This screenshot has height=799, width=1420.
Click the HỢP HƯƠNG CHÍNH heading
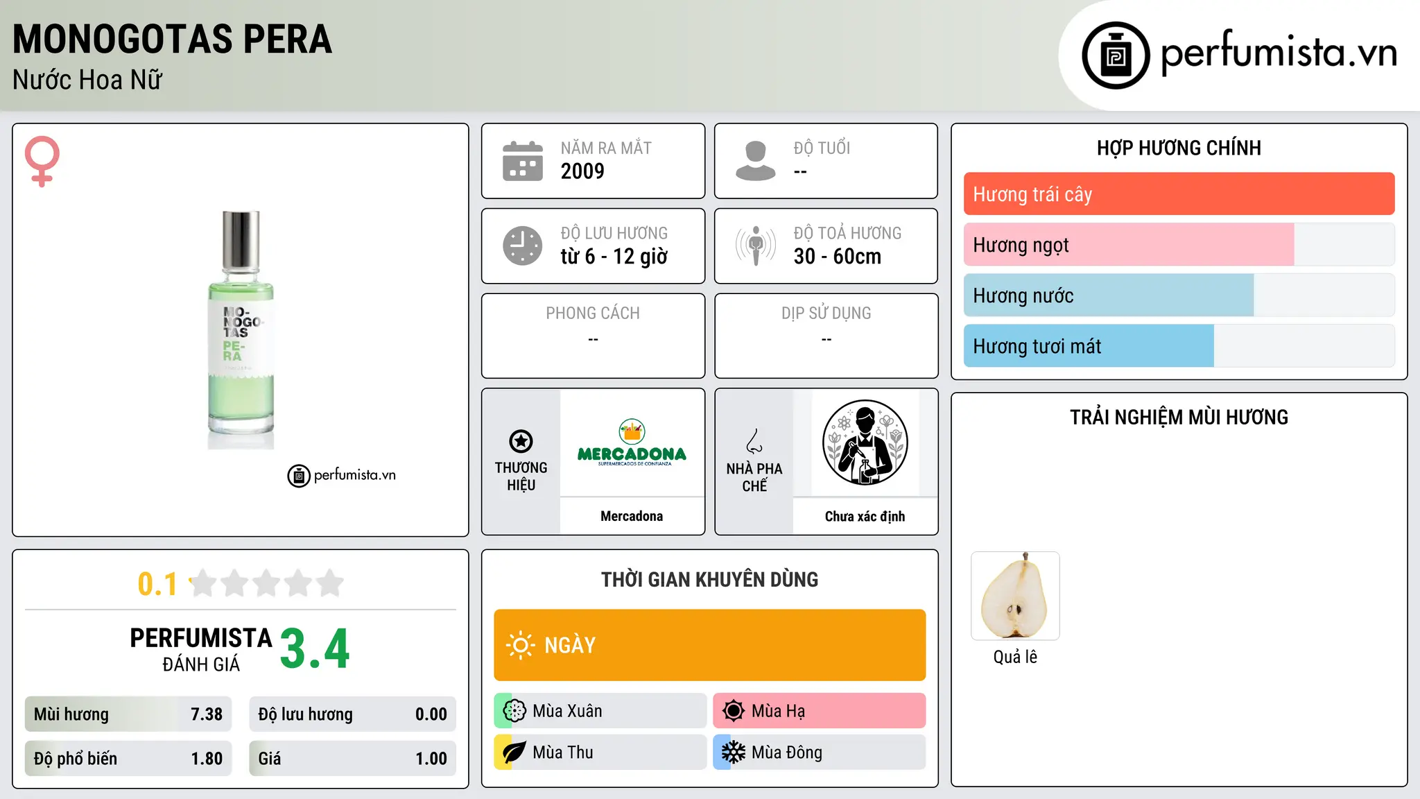pyautogui.click(x=1179, y=148)
